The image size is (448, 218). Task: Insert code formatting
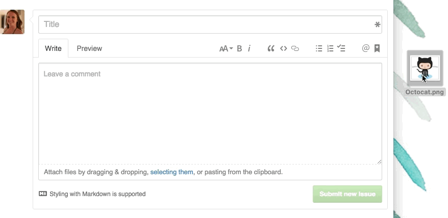(283, 49)
